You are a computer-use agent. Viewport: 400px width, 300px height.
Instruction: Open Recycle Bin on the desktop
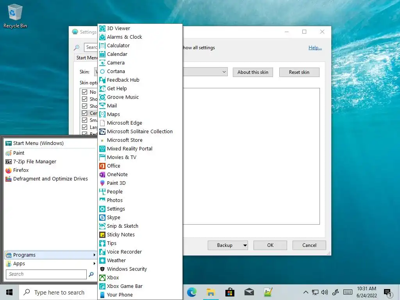pos(15,16)
